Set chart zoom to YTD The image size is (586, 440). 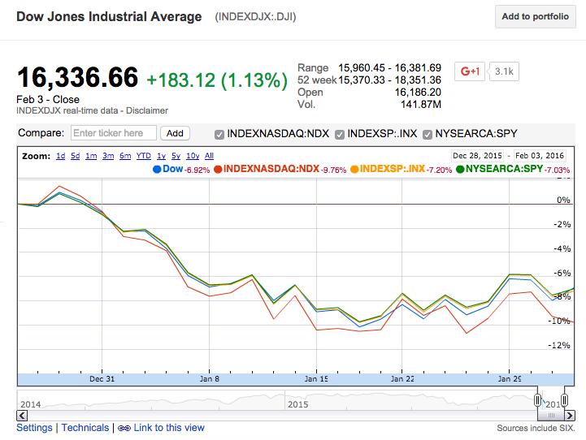(144, 156)
